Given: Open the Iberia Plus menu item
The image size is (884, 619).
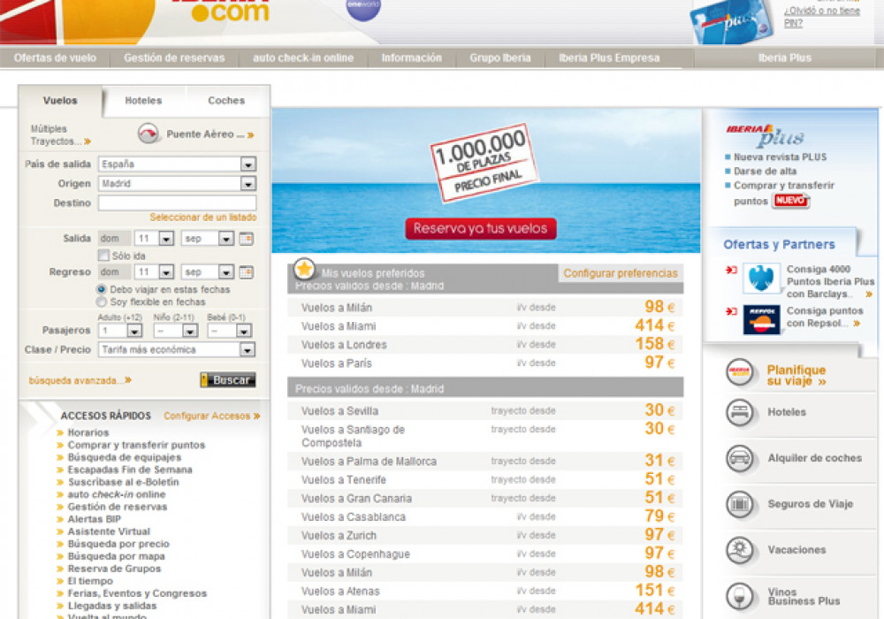Looking at the screenshot, I should point(784,58).
